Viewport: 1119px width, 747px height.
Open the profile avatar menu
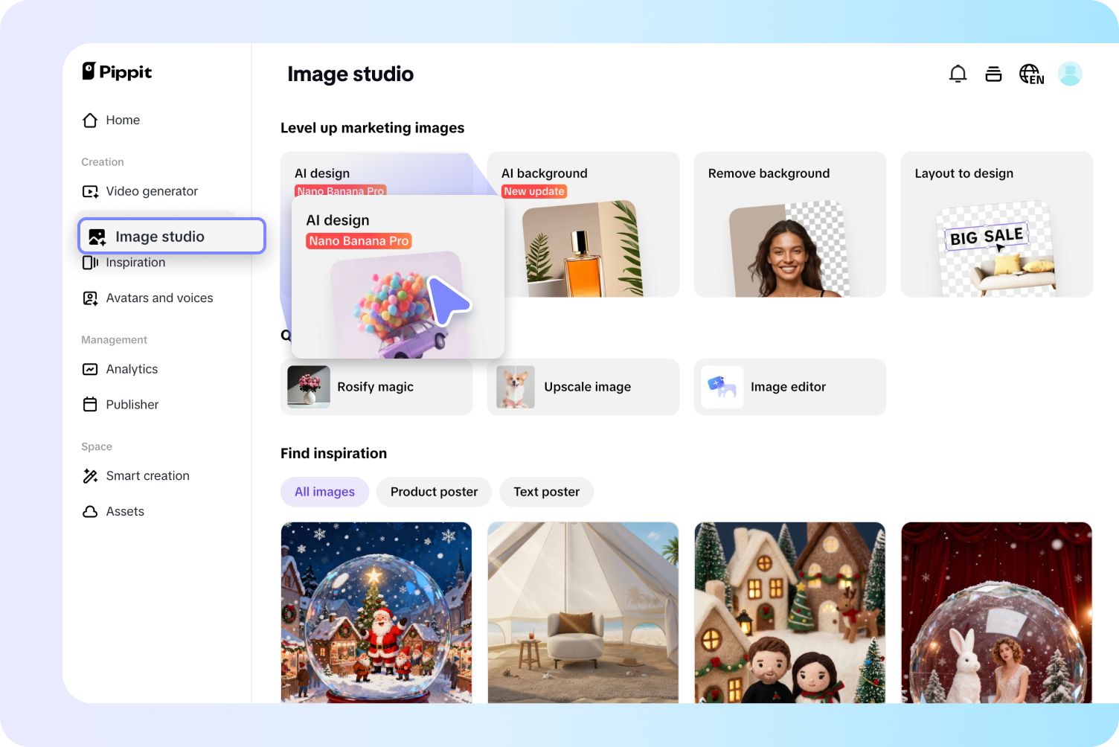pos(1070,74)
